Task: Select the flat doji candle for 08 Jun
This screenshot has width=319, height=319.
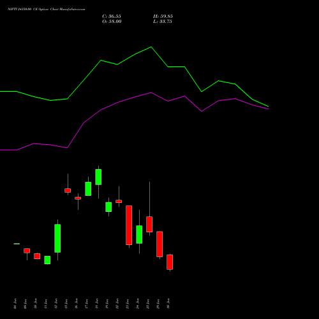Action: (17, 244)
